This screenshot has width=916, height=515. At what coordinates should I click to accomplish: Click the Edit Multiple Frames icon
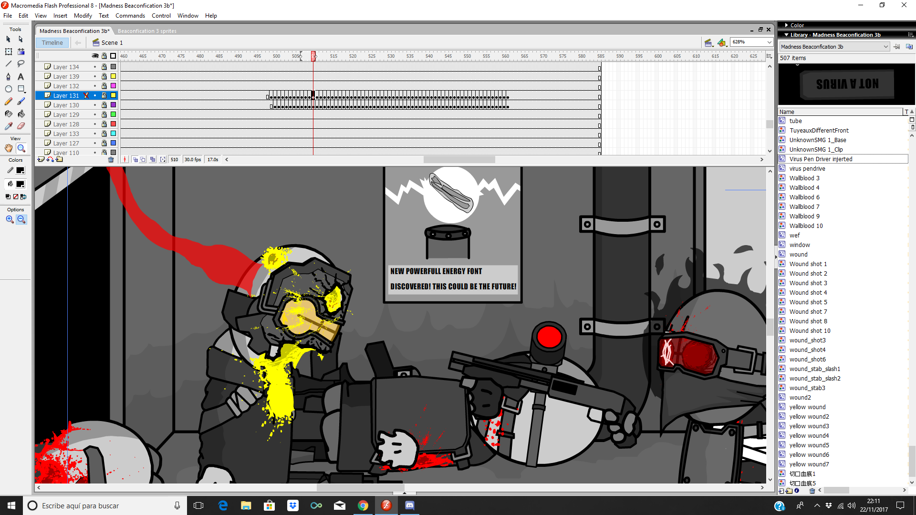pos(153,160)
